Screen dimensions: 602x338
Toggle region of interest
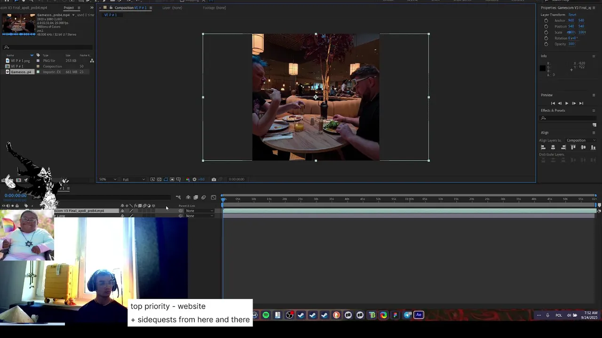tap(172, 179)
